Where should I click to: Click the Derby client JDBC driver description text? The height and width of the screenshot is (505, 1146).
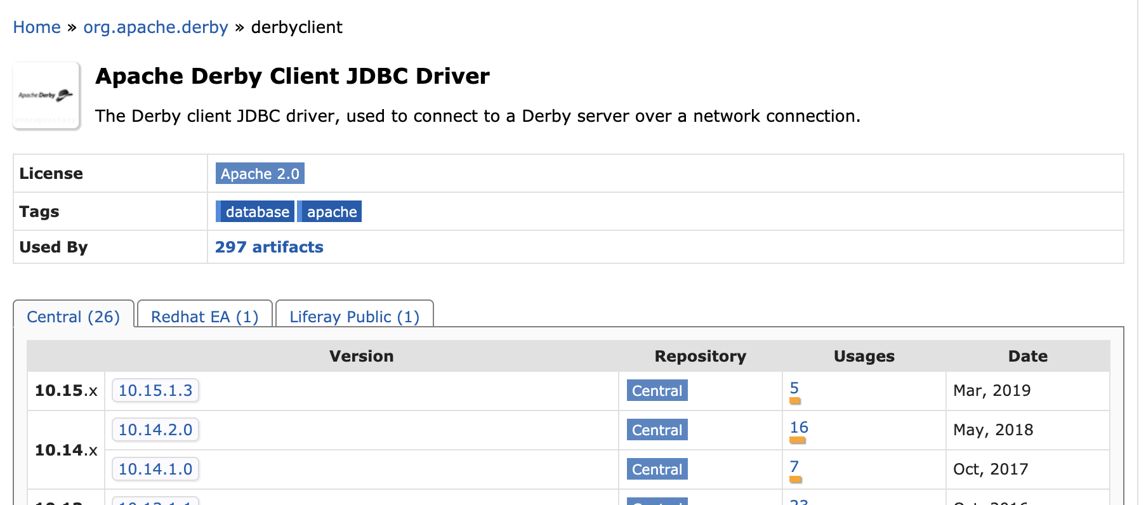pyautogui.click(x=478, y=116)
